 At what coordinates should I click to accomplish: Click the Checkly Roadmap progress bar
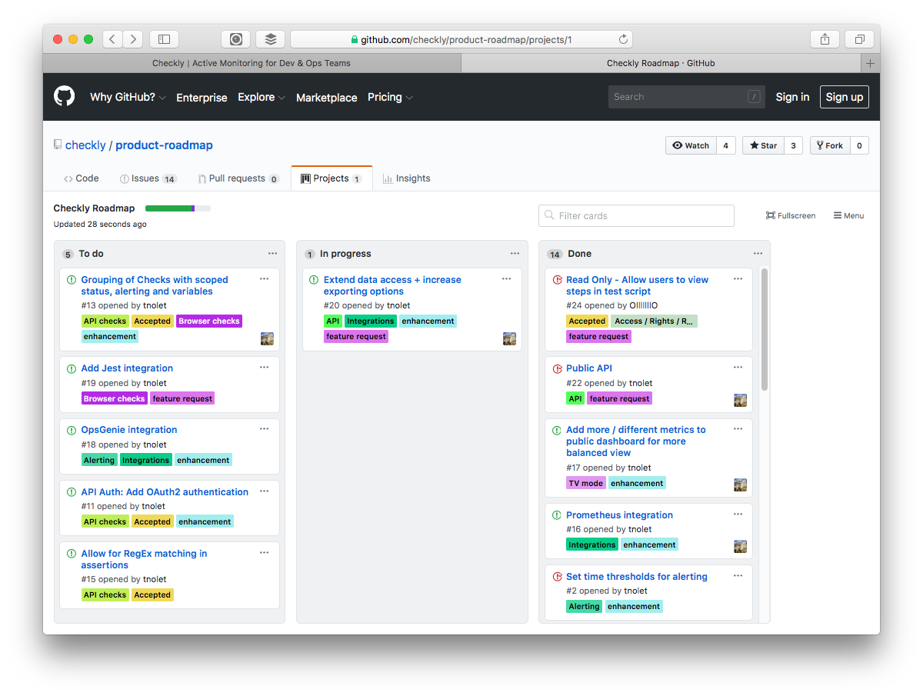pyautogui.click(x=178, y=208)
